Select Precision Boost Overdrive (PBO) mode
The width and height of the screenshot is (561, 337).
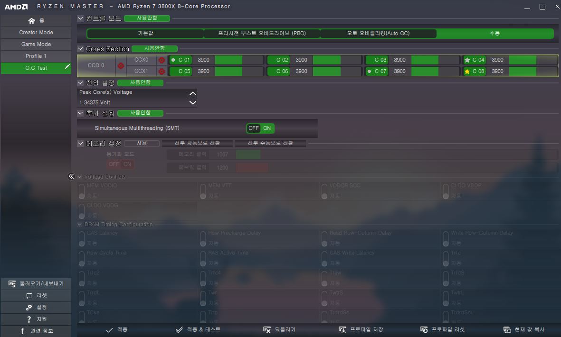262,34
